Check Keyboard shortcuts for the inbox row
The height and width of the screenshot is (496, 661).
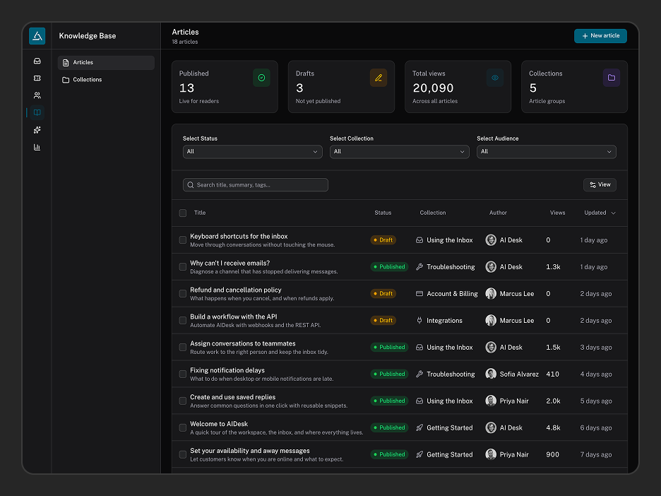182,240
